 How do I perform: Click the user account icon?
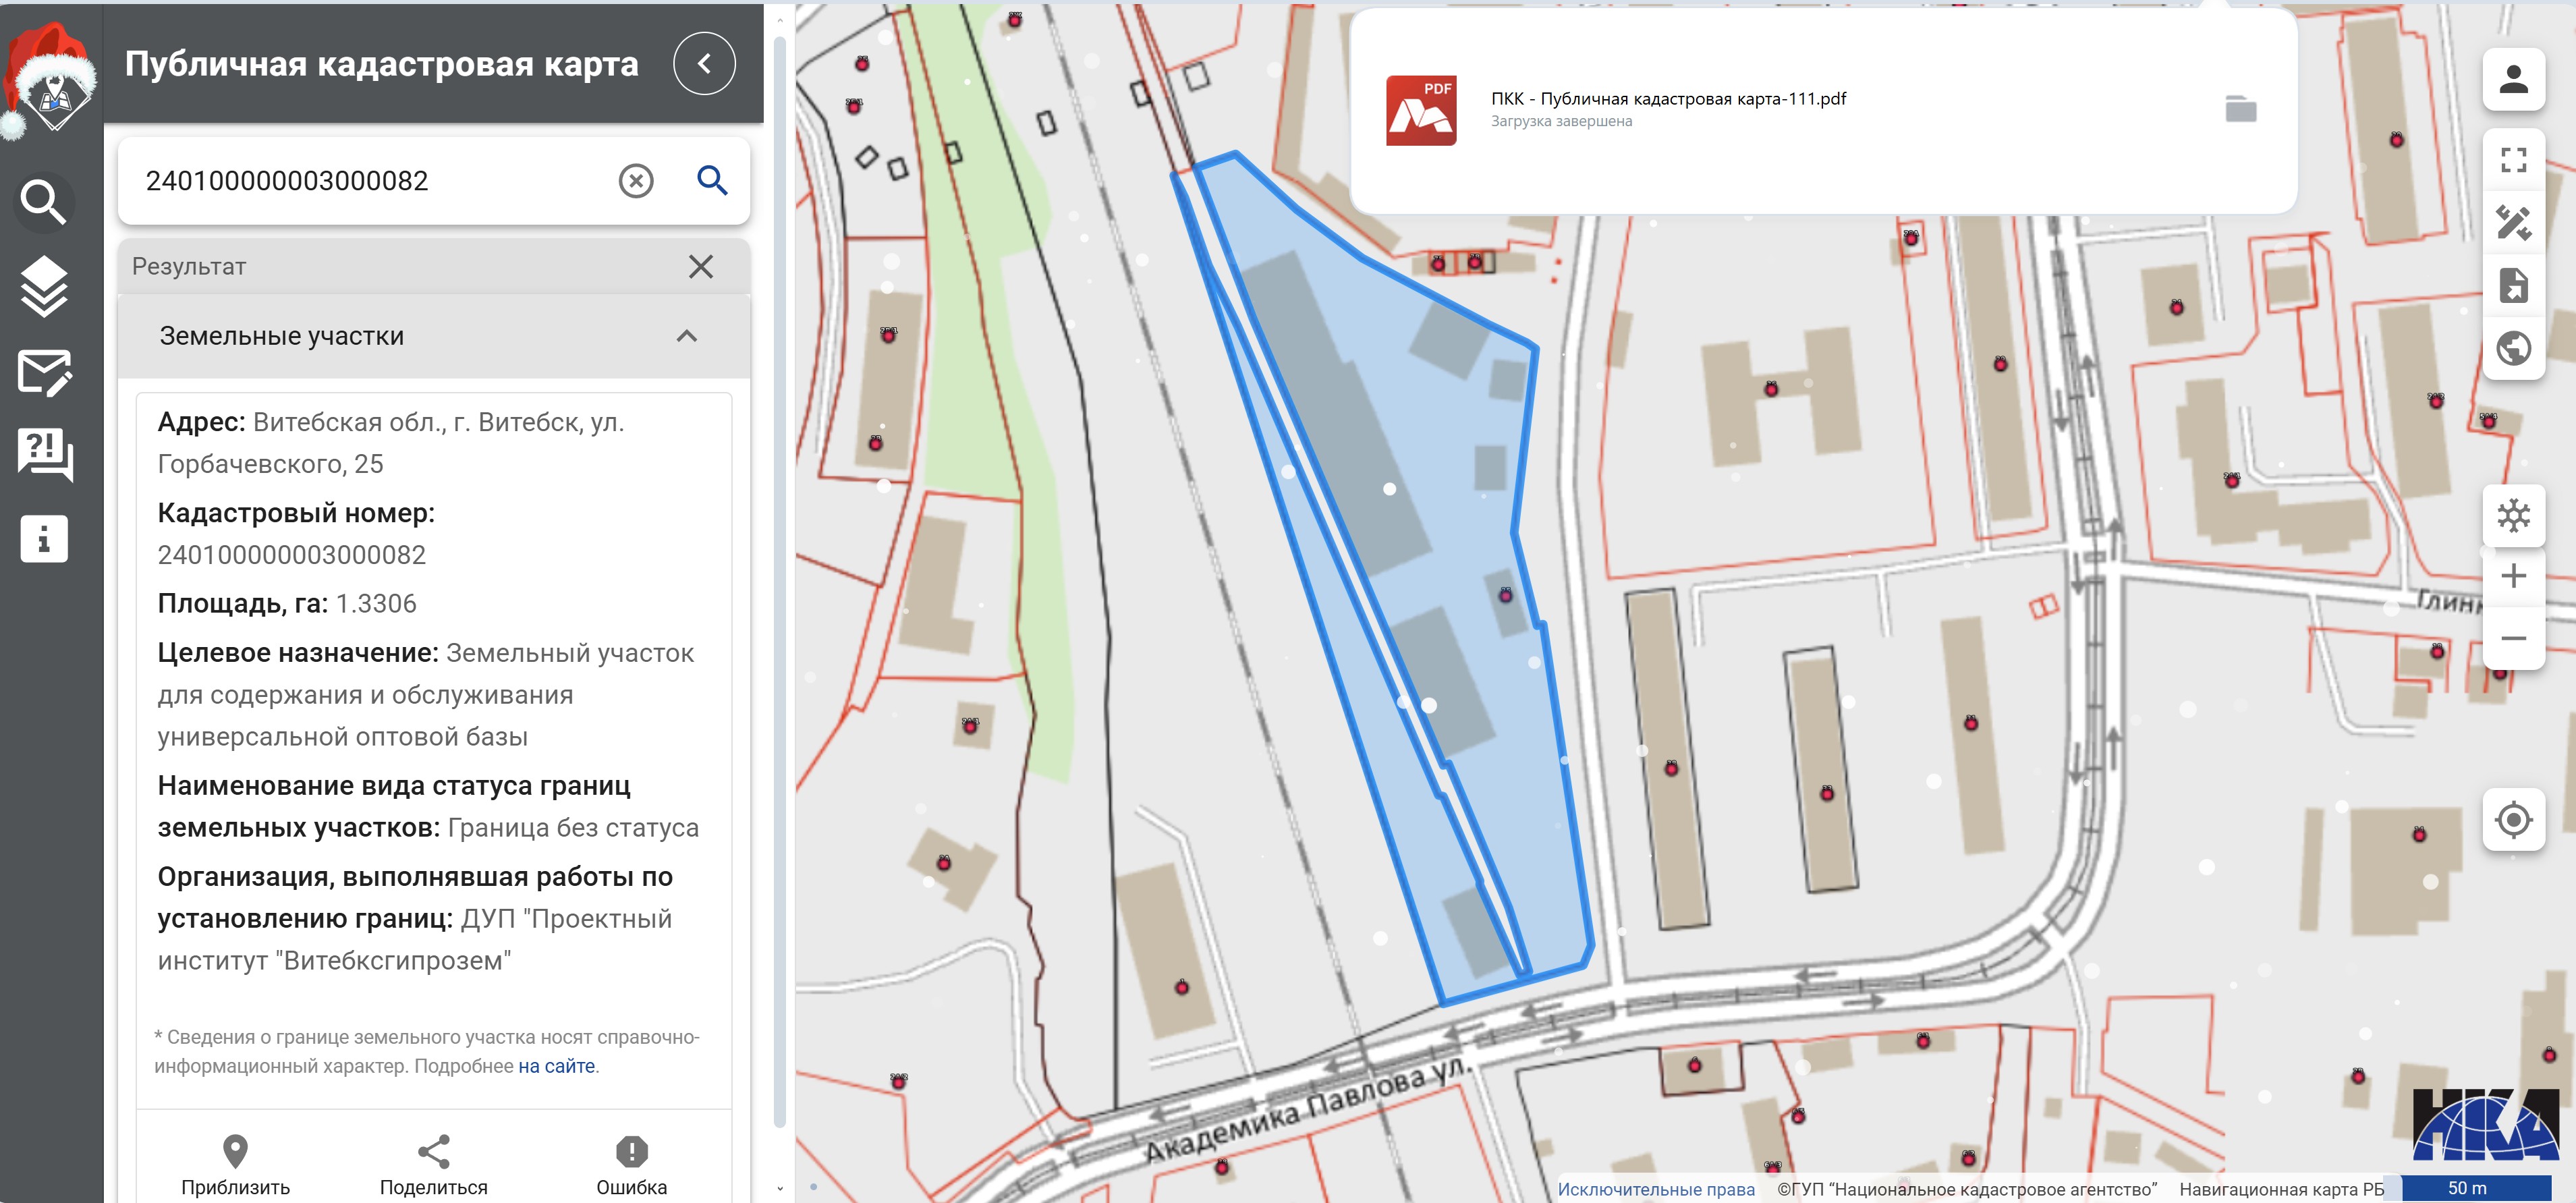pyautogui.click(x=2513, y=79)
